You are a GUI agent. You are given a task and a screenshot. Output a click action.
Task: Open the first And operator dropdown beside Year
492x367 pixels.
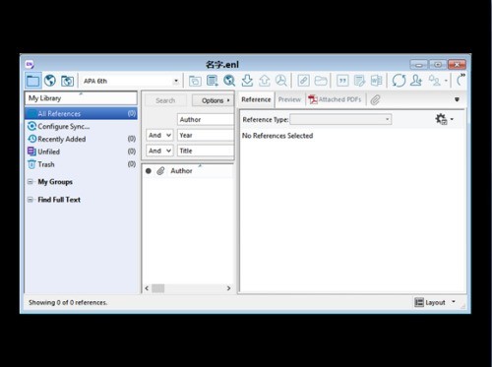click(159, 136)
